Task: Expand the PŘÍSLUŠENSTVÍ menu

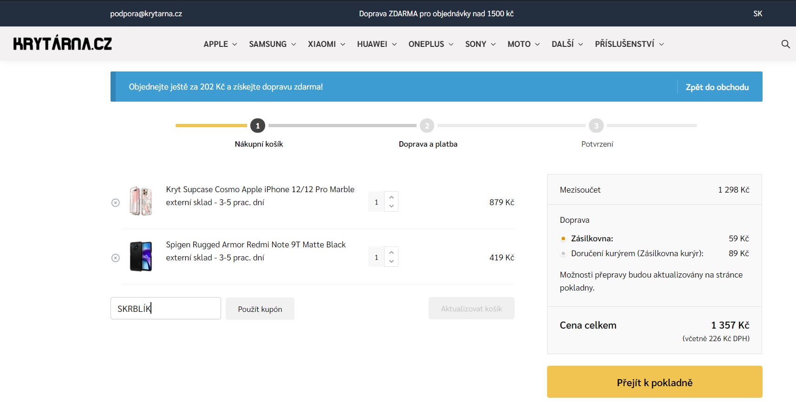Action: 630,44
